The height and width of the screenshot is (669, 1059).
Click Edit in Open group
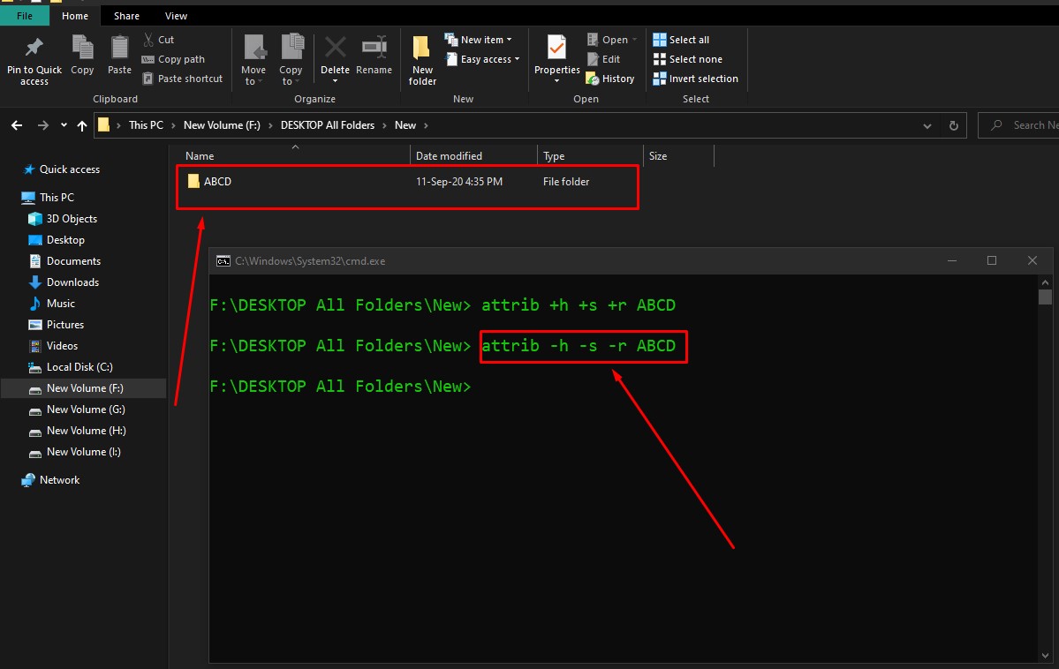click(603, 59)
